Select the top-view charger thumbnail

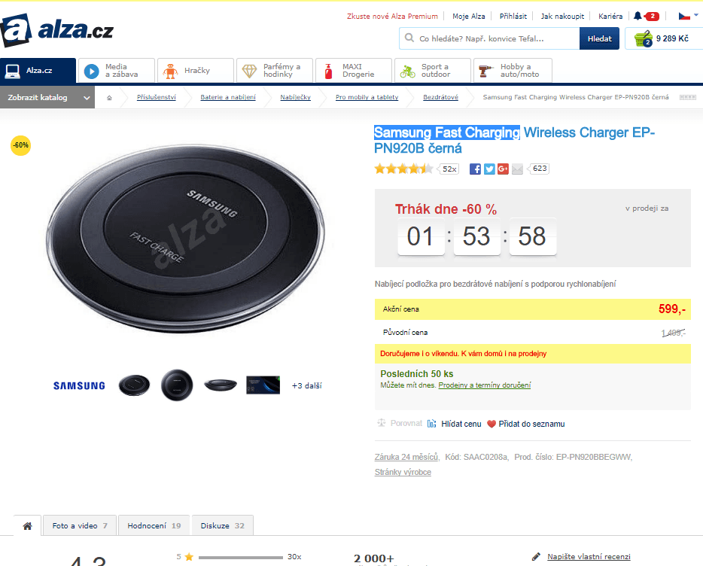pyautogui.click(x=177, y=385)
